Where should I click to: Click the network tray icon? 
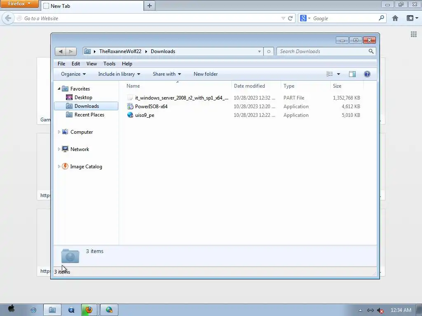pyautogui.click(x=370, y=310)
